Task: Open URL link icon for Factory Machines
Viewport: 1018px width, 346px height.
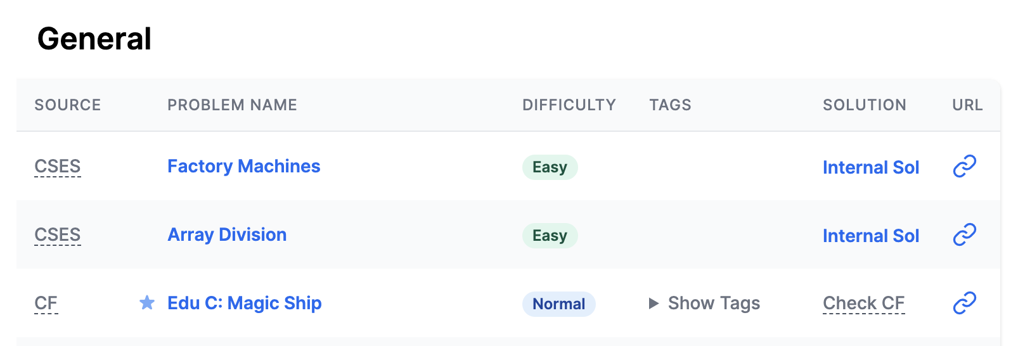Action: click(964, 167)
